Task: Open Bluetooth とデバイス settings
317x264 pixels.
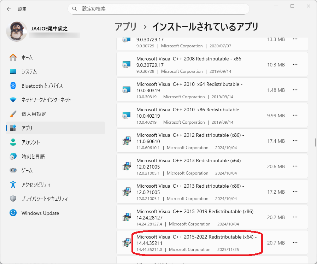Action: tap(55, 86)
